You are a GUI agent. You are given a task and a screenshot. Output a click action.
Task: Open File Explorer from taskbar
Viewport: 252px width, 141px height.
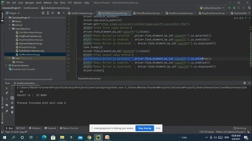(x=62, y=137)
